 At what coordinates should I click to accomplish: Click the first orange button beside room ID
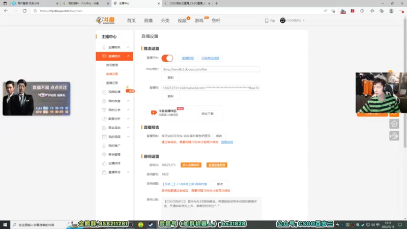tap(191, 165)
